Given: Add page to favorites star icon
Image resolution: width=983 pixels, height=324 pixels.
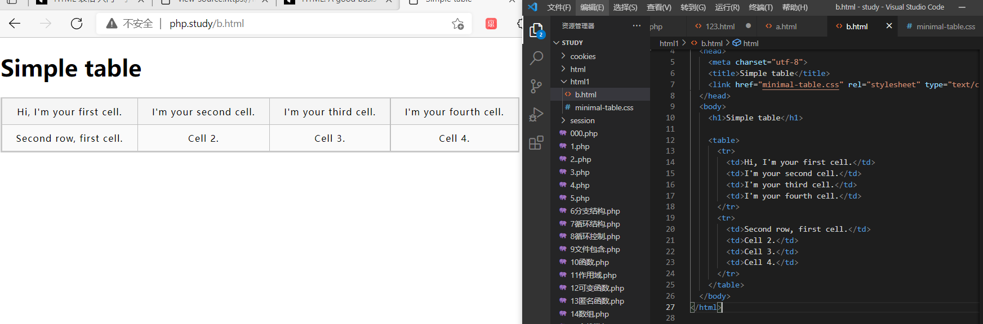Looking at the screenshot, I should point(458,24).
